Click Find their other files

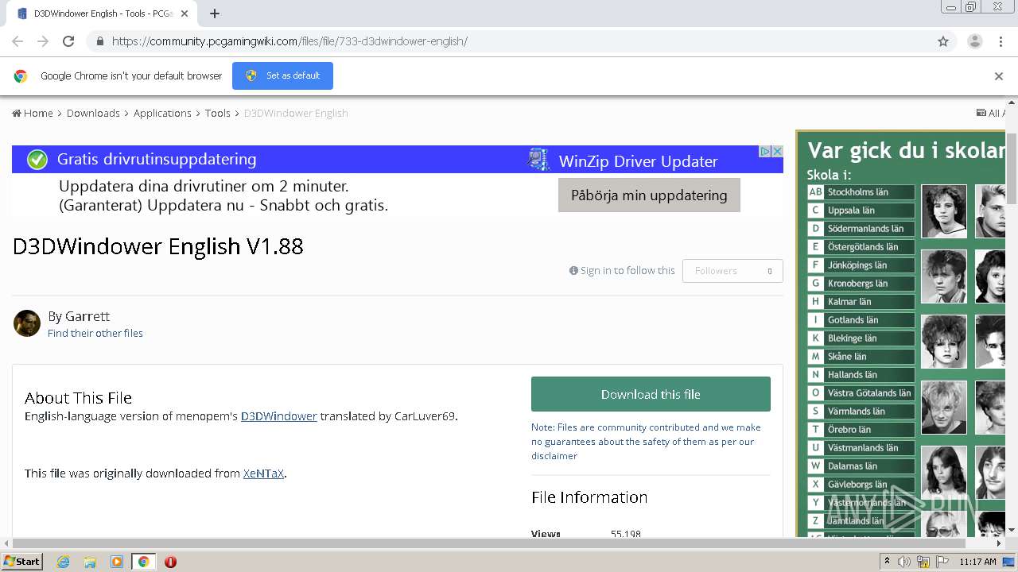click(95, 334)
